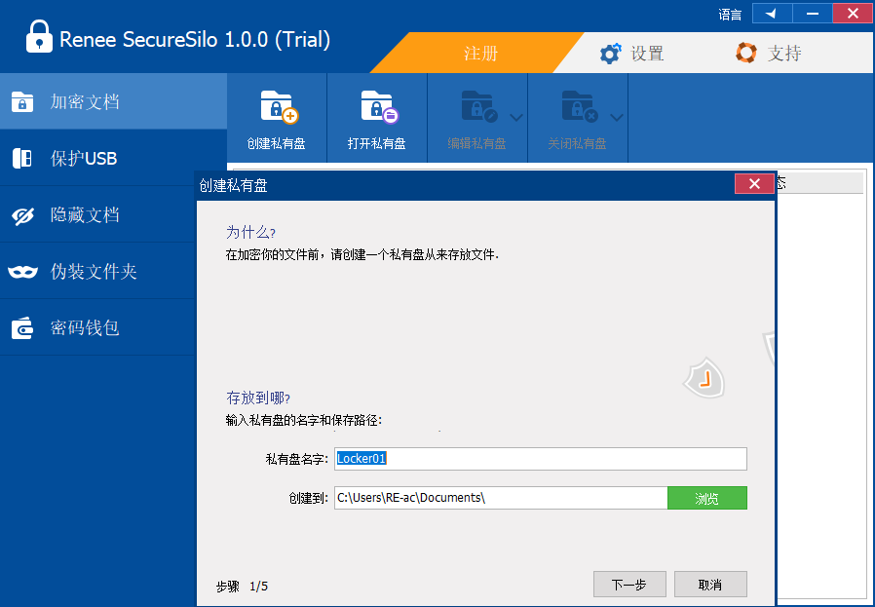This screenshot has width=875, height=607.
Task: Click the text 输入私有盘的名字和保存路径:
Action: (304, 420)
